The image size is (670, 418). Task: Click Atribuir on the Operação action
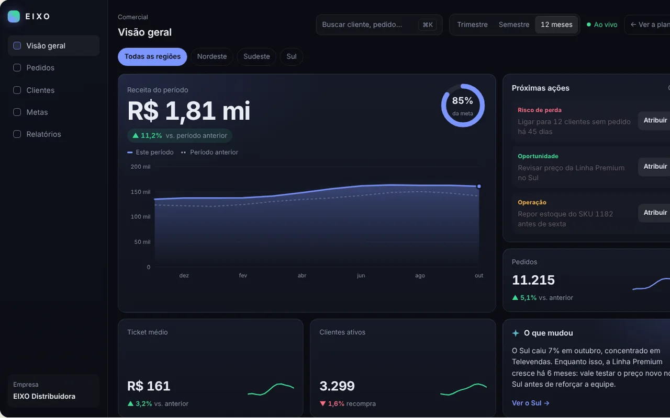655,213
